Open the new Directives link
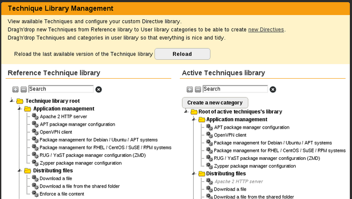Viewport: 352px width, 199px height. click(266, 29)
